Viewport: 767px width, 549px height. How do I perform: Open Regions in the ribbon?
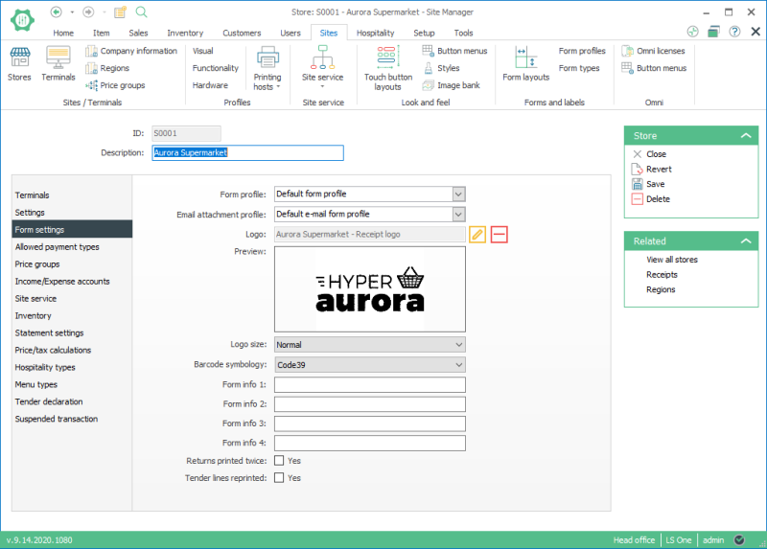coord(107,68)
